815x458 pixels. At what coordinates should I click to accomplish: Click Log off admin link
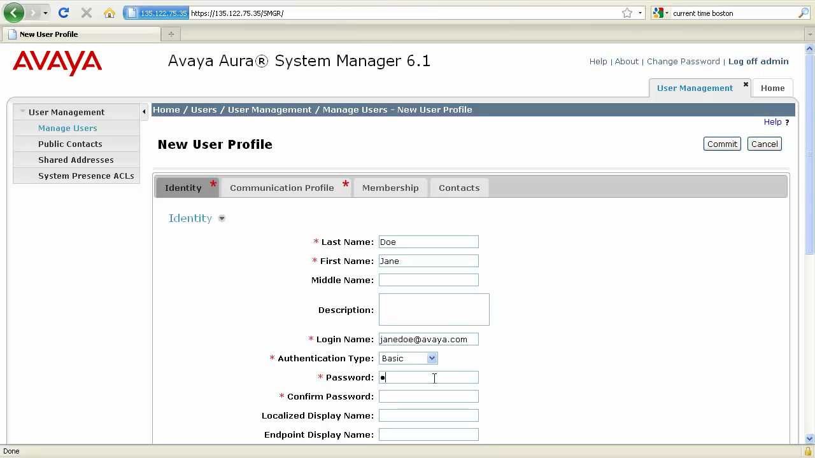click(758, 62)
